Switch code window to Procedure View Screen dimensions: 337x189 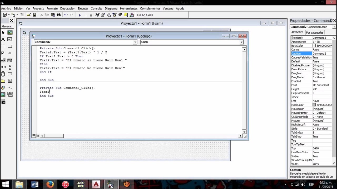coord(34,136)
